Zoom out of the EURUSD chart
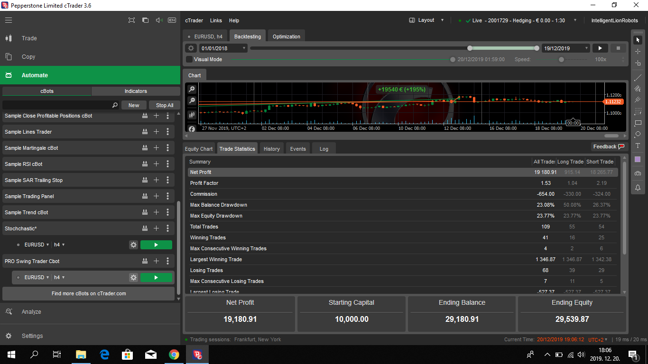This screenshot has width=648, height=364. pyautogui.click(x=191, y=101)
